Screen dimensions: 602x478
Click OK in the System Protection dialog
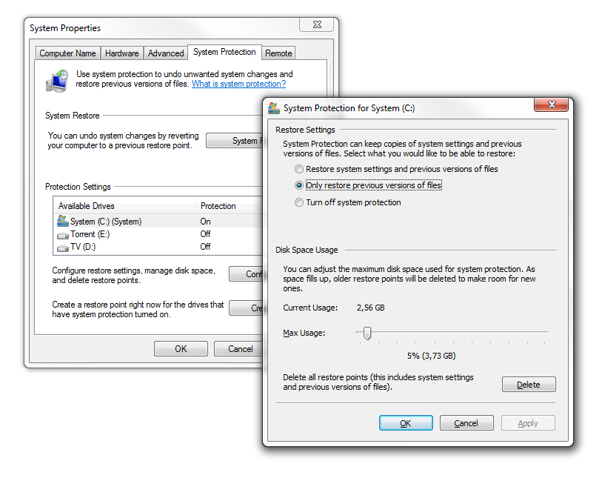tap(406, 423)
